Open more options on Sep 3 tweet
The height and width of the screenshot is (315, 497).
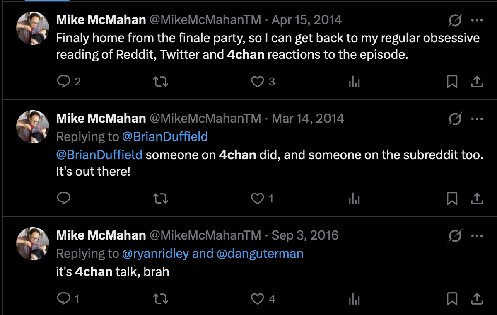[x=477, y=236]
